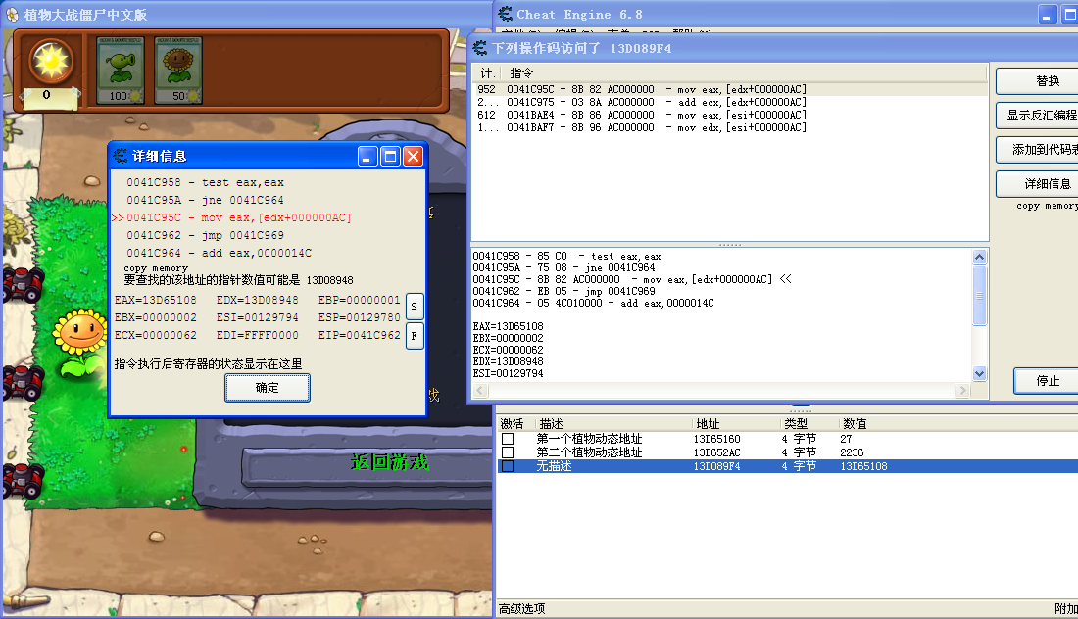The image size is (1078, 619).
Task: Click the S button beside registers
Action: (414, 308)
